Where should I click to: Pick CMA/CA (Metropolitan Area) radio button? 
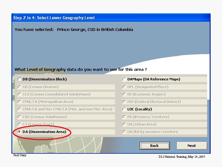coord(19,102)
